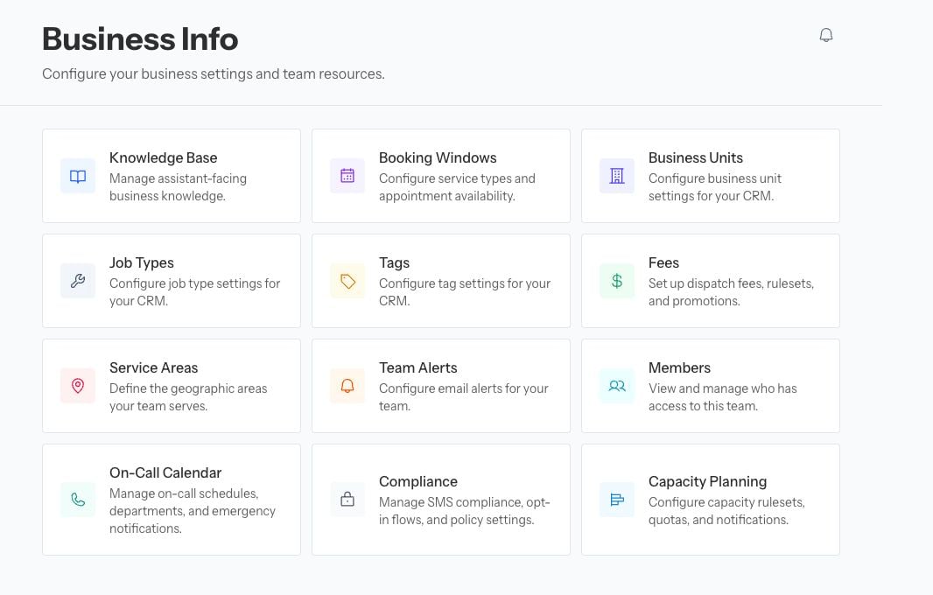Click text 'Define the geographic areas your team serves.'
Viewport: 933px width, 595px height.
pos(188,397)
